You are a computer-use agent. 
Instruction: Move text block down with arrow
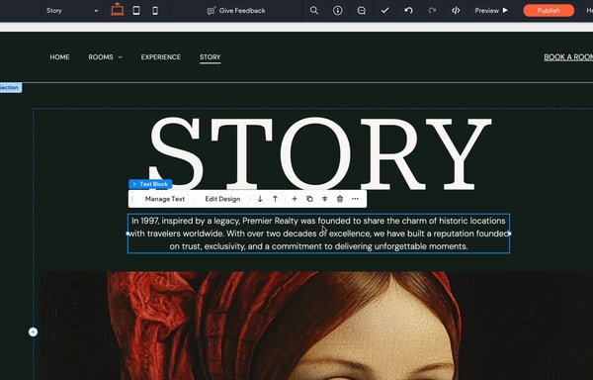coord(260,199)
